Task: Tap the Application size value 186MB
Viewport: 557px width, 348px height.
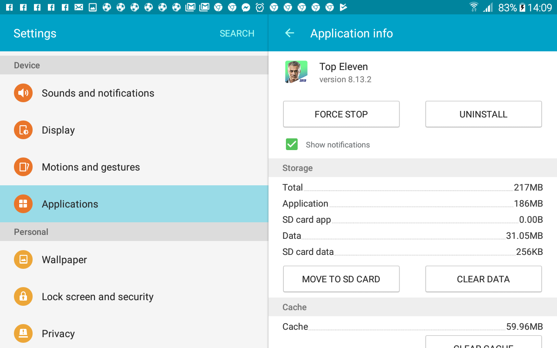Action: point(528,204)
